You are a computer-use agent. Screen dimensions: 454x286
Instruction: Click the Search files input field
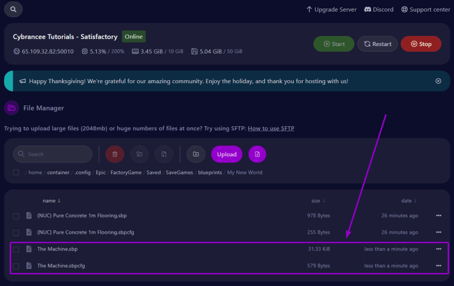click(52, 154)
